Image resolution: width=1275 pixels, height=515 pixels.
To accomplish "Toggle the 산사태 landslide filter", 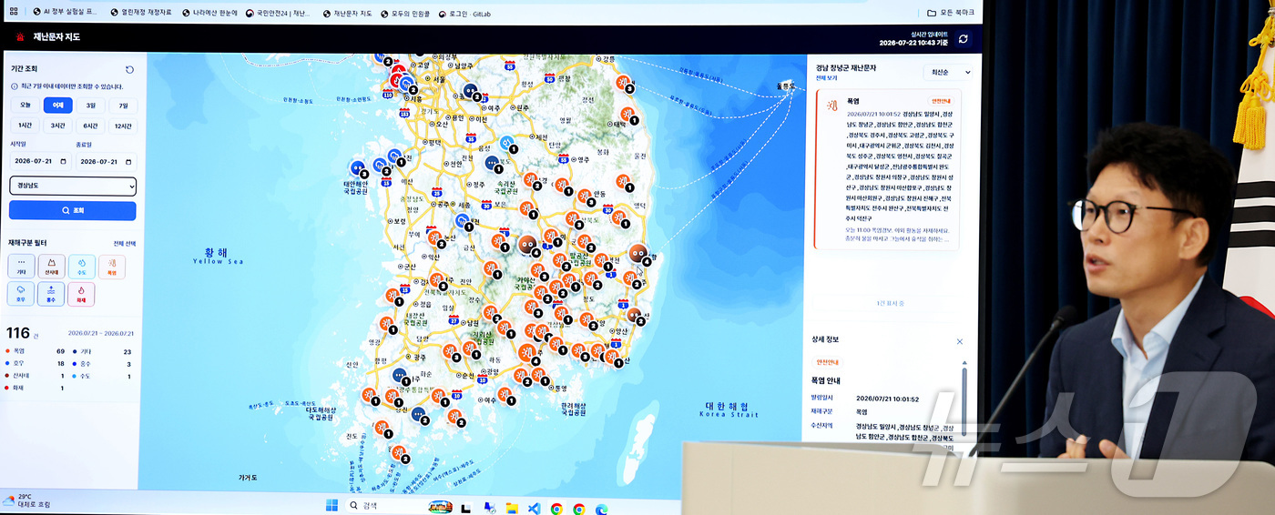I will pyautogui.click(x=51, y=267).
